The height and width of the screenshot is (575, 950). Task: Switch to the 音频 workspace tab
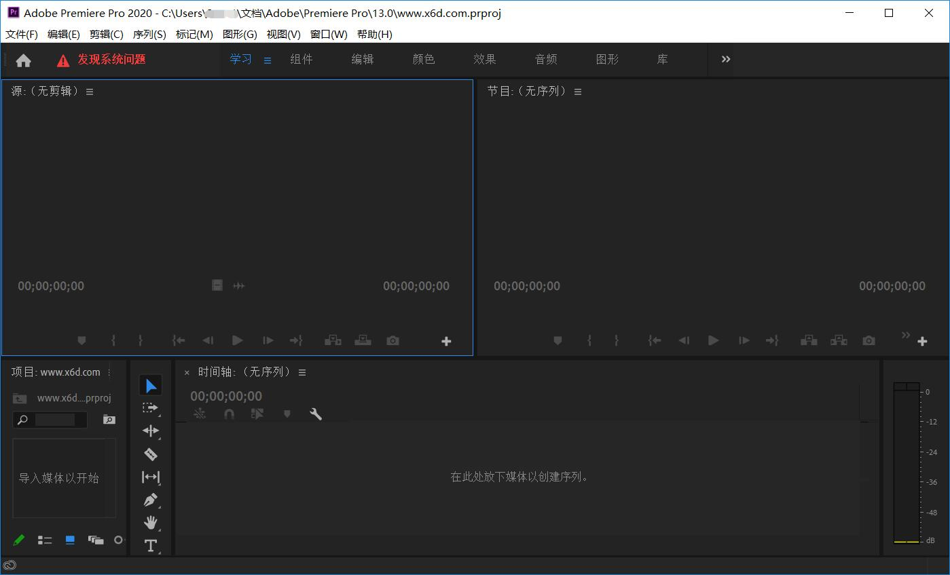tap(546, 59)
